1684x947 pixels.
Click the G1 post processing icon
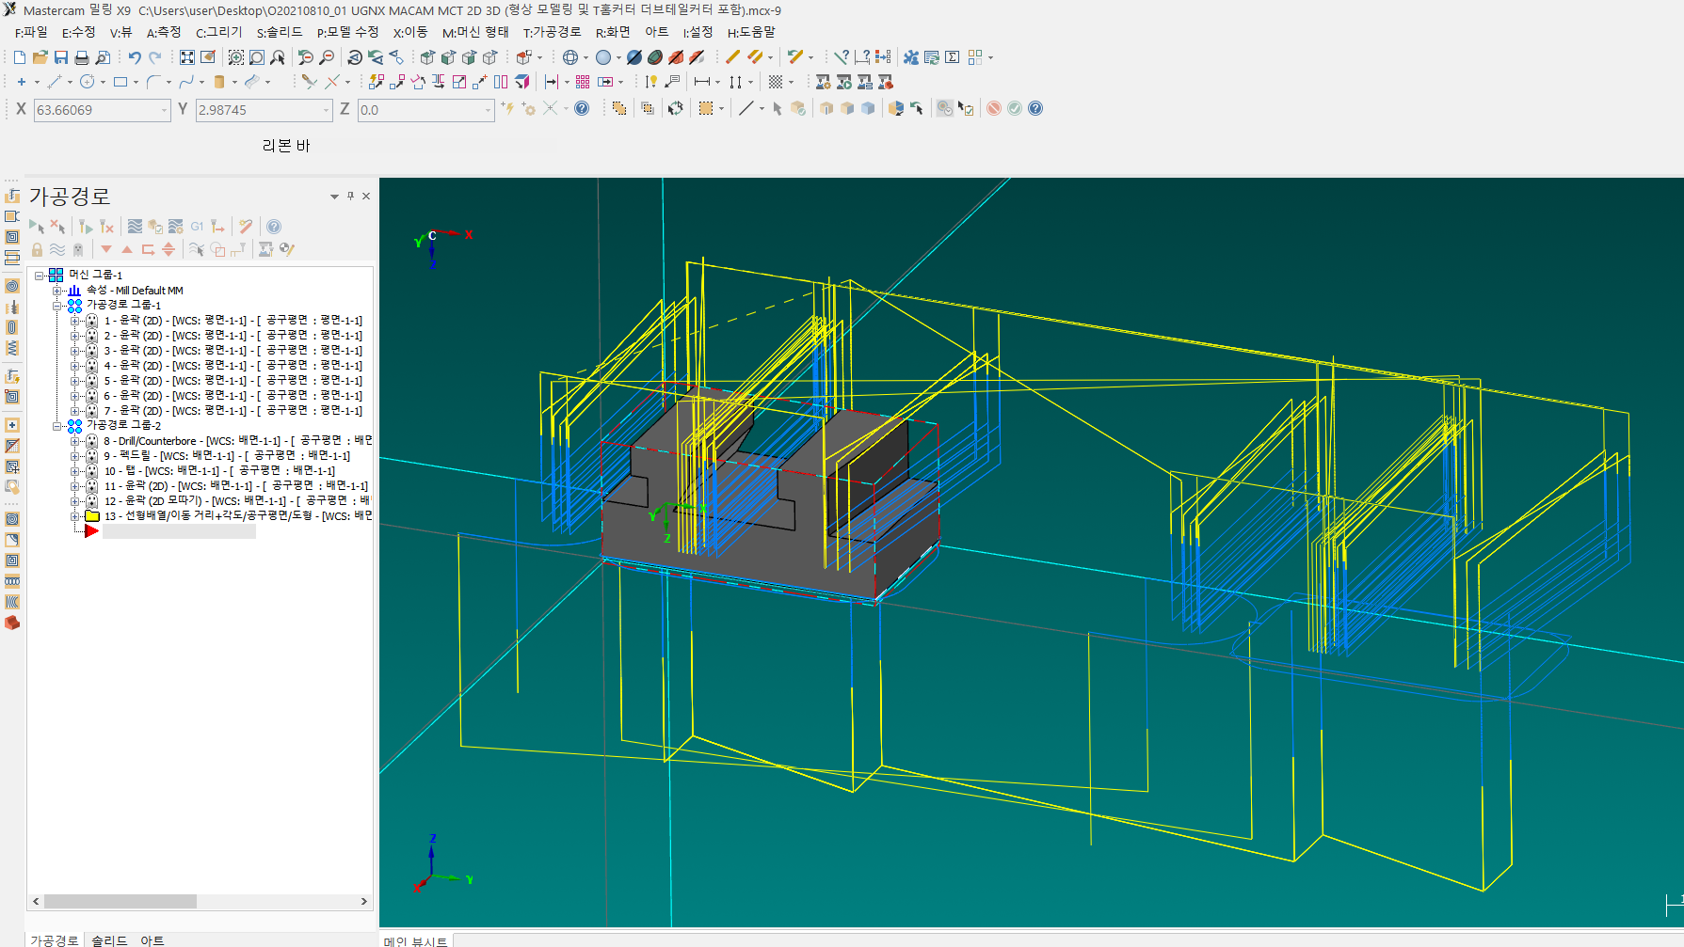tap(197, 227)
